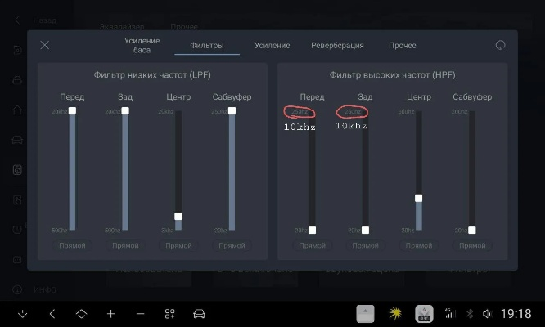
Task: Click the reset icon at dialog top-right
Action: click(x=500, y=46)
